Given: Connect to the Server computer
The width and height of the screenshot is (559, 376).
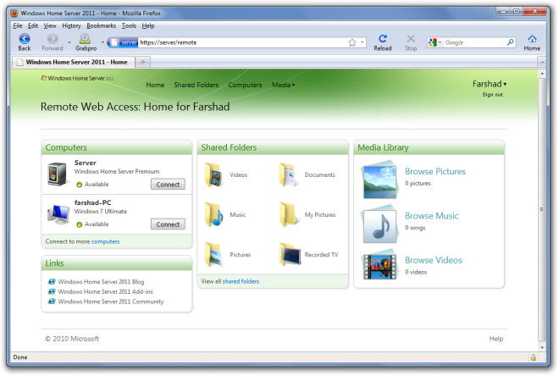Looking at the screenshot, I should tap(168, 185).
